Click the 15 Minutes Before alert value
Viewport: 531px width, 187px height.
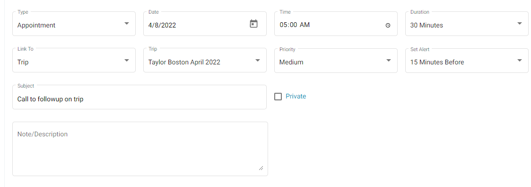pos(437,62)
